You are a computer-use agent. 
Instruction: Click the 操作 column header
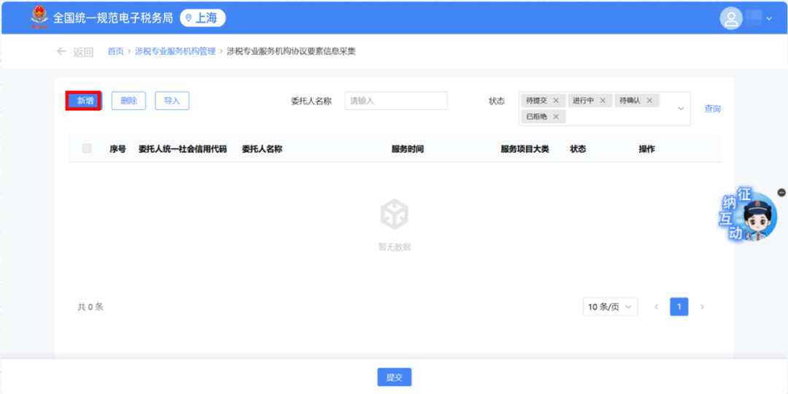pyautogui.click(x=646, y=149)
